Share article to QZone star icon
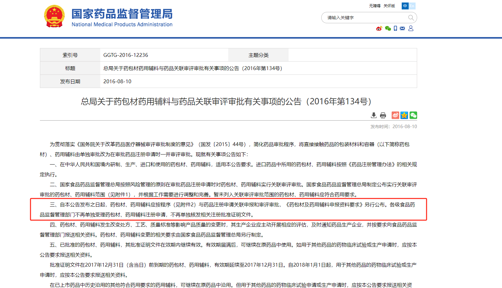The image size is (502, 288). pyautogui.click(x=404, y=115)
